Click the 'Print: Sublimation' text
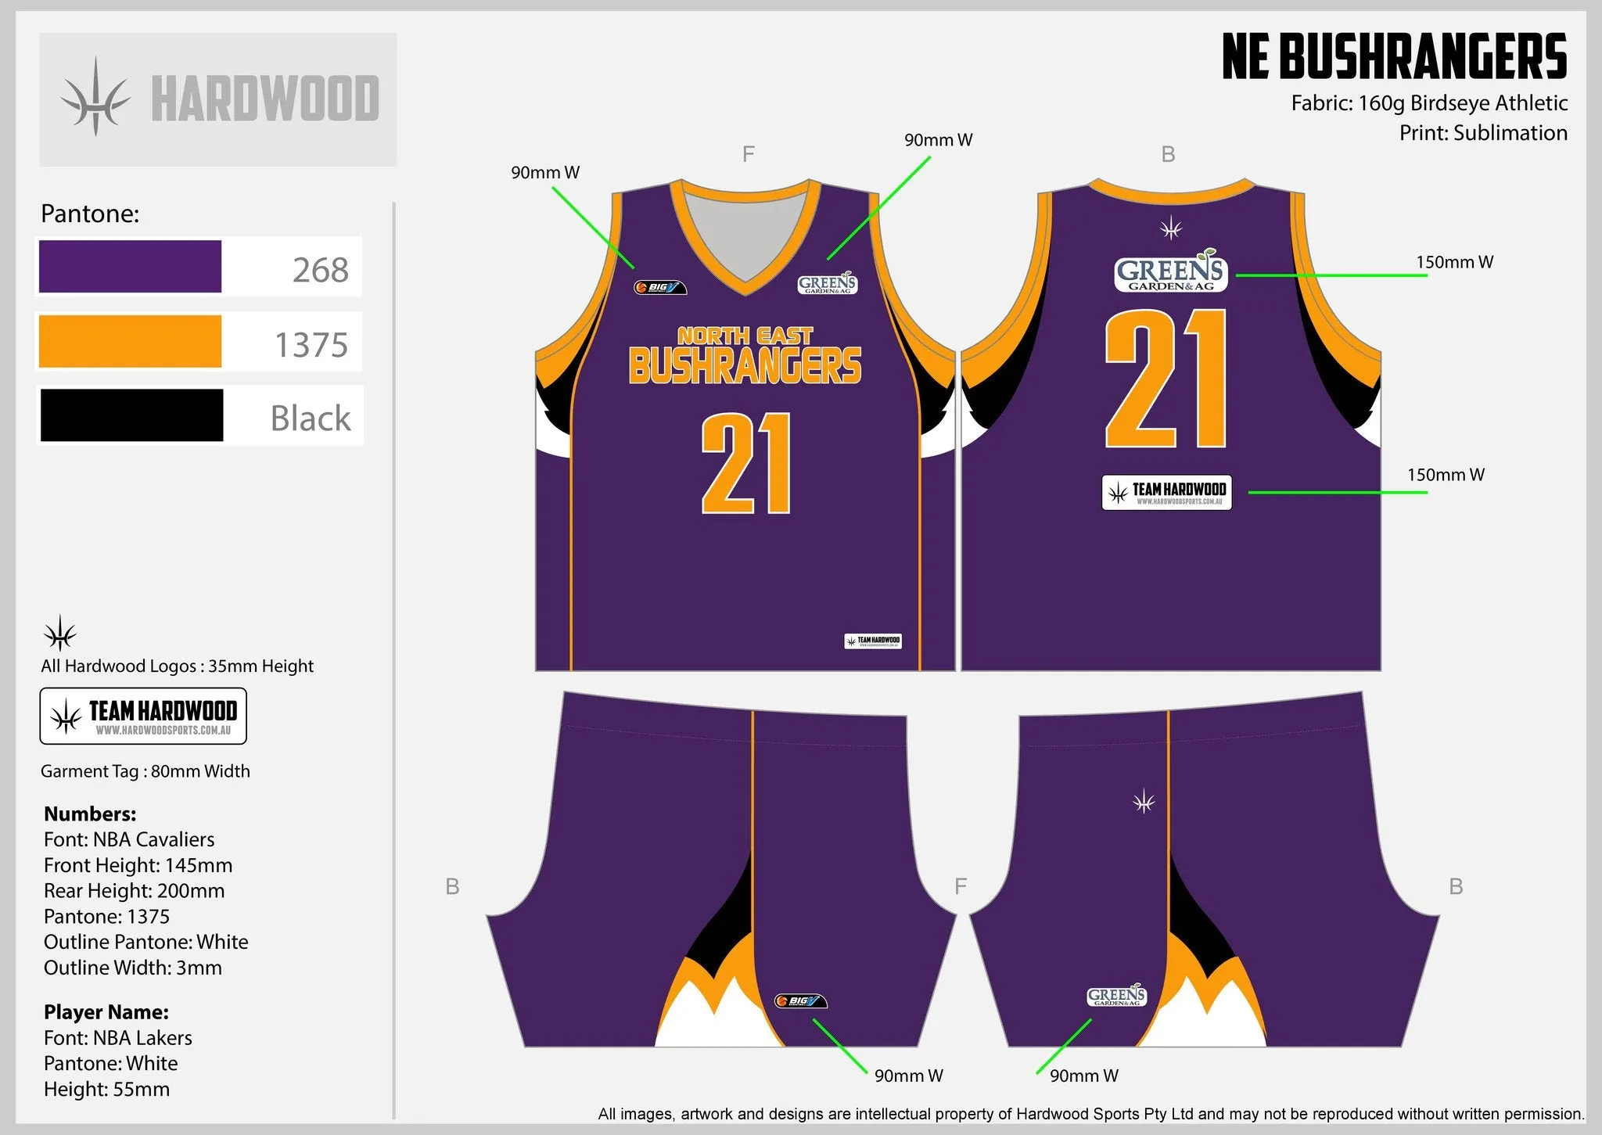Screen dimensions: 1602x1135 coord(1483,133)
